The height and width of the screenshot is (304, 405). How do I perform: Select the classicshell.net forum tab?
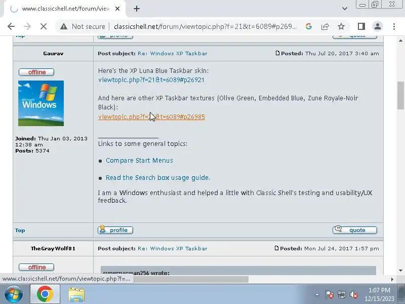pyautogui.click(x=65, y=9)
